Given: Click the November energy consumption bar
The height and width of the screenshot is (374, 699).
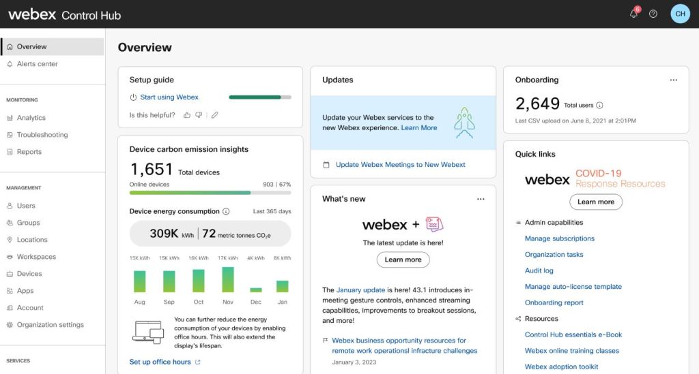Looking at the screenshot, I should pos(228,280).
